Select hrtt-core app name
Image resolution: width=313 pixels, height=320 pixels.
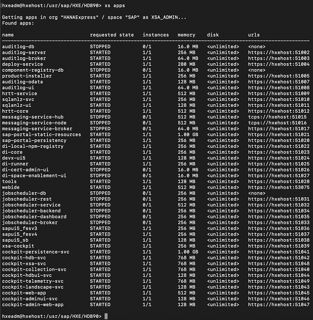[x=15, y=111]
